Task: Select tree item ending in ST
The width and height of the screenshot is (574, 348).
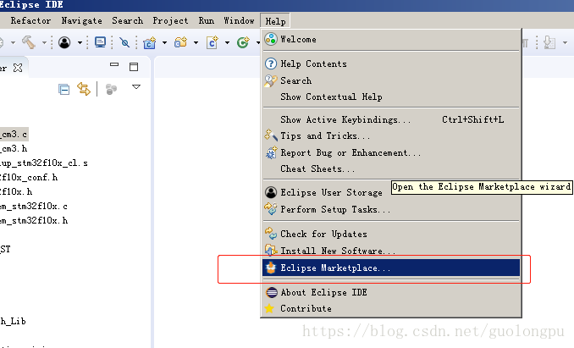Action: click(5, 250)
